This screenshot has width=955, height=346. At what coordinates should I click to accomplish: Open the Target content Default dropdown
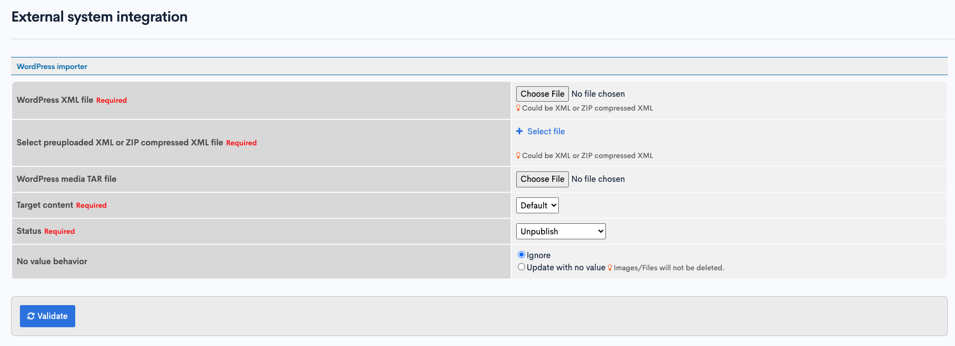click(x=537, y=206)
